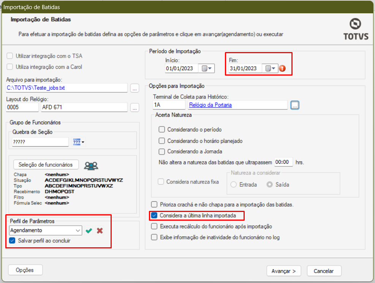
Task: Select the Entrada radio button
Action: tap(234, 185)
